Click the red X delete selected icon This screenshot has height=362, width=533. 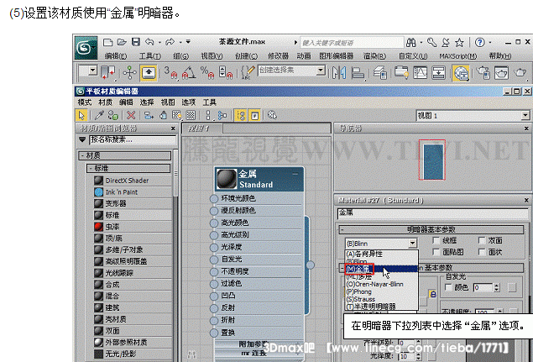click(x=131, y=115)
